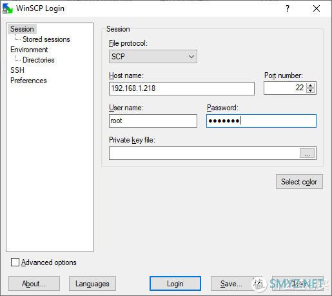Open Directories under Environment
The height and width of the screenshot is (296, 332).
point(39,60)
